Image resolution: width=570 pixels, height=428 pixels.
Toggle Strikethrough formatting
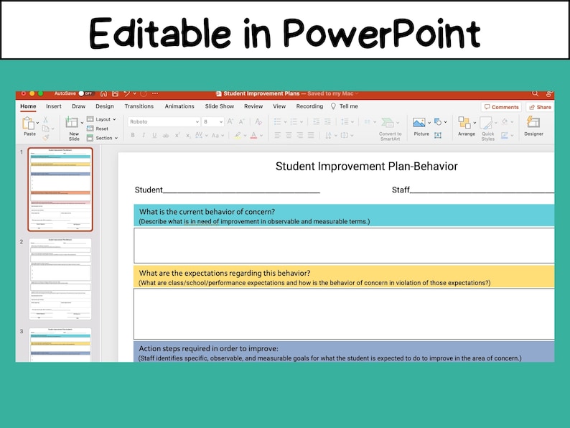point(166,136)
